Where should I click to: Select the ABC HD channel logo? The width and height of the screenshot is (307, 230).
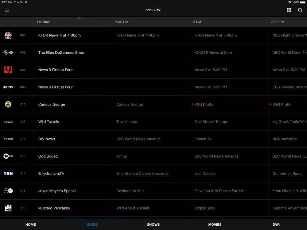[8, 52]
